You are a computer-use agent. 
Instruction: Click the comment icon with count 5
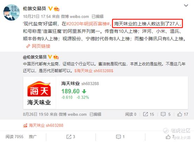163,114
